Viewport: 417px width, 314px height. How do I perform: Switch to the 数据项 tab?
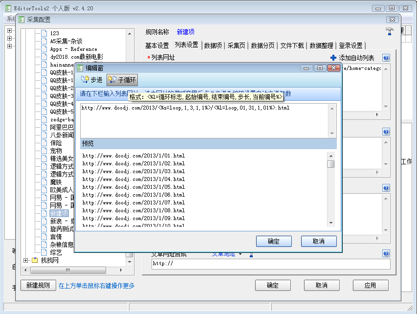[213, 45]
